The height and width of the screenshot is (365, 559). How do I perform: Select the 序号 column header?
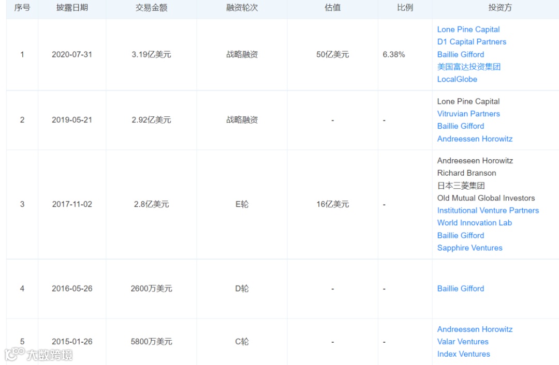tap(22, 8)
